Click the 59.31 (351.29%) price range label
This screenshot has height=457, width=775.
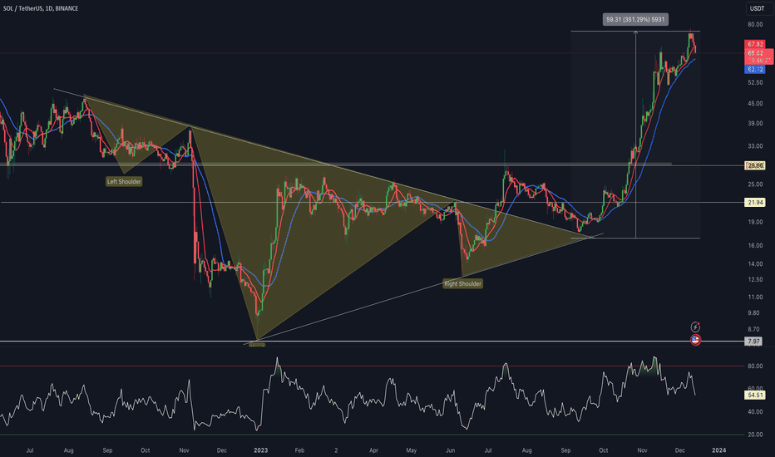(x=635, y=20)
